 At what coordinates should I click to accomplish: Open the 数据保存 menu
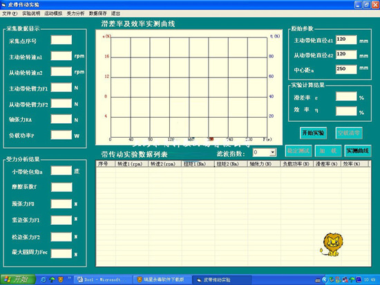(97, 14)
